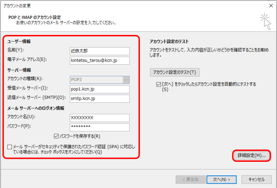Viewport: 277px width, 188px height.
Task: Close the アカウントの変更 dialog window
Action: click(x=271, y=6)
